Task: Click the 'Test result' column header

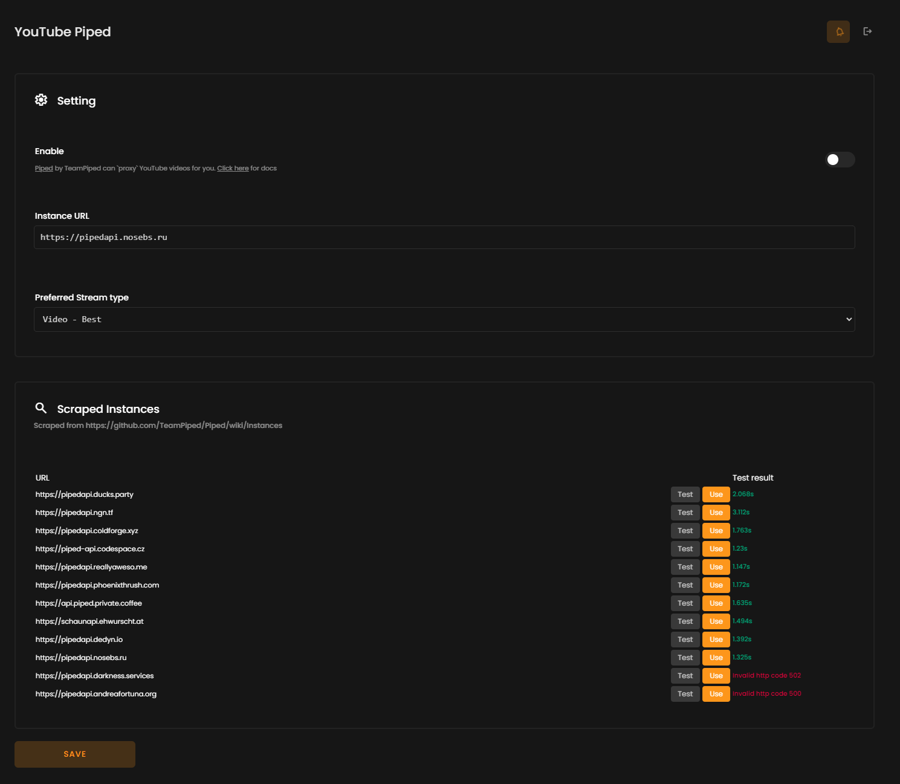Action: tap(753, 478)
